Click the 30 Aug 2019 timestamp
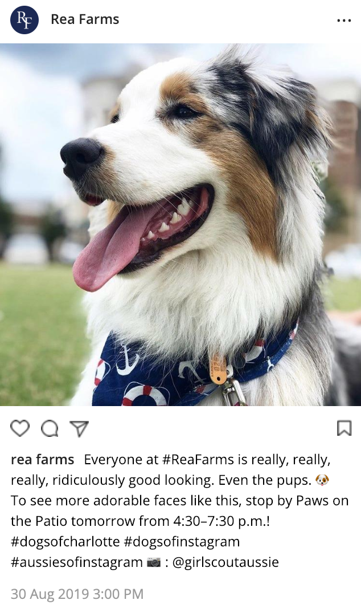The image size is (361, 608). coord(77,594)
